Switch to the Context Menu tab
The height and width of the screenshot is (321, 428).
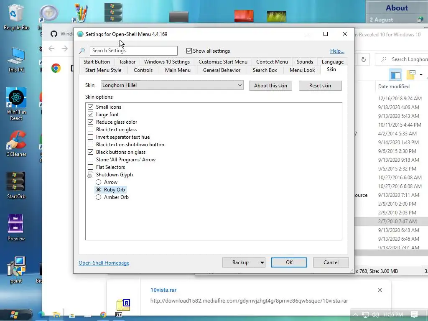point(272,62)
